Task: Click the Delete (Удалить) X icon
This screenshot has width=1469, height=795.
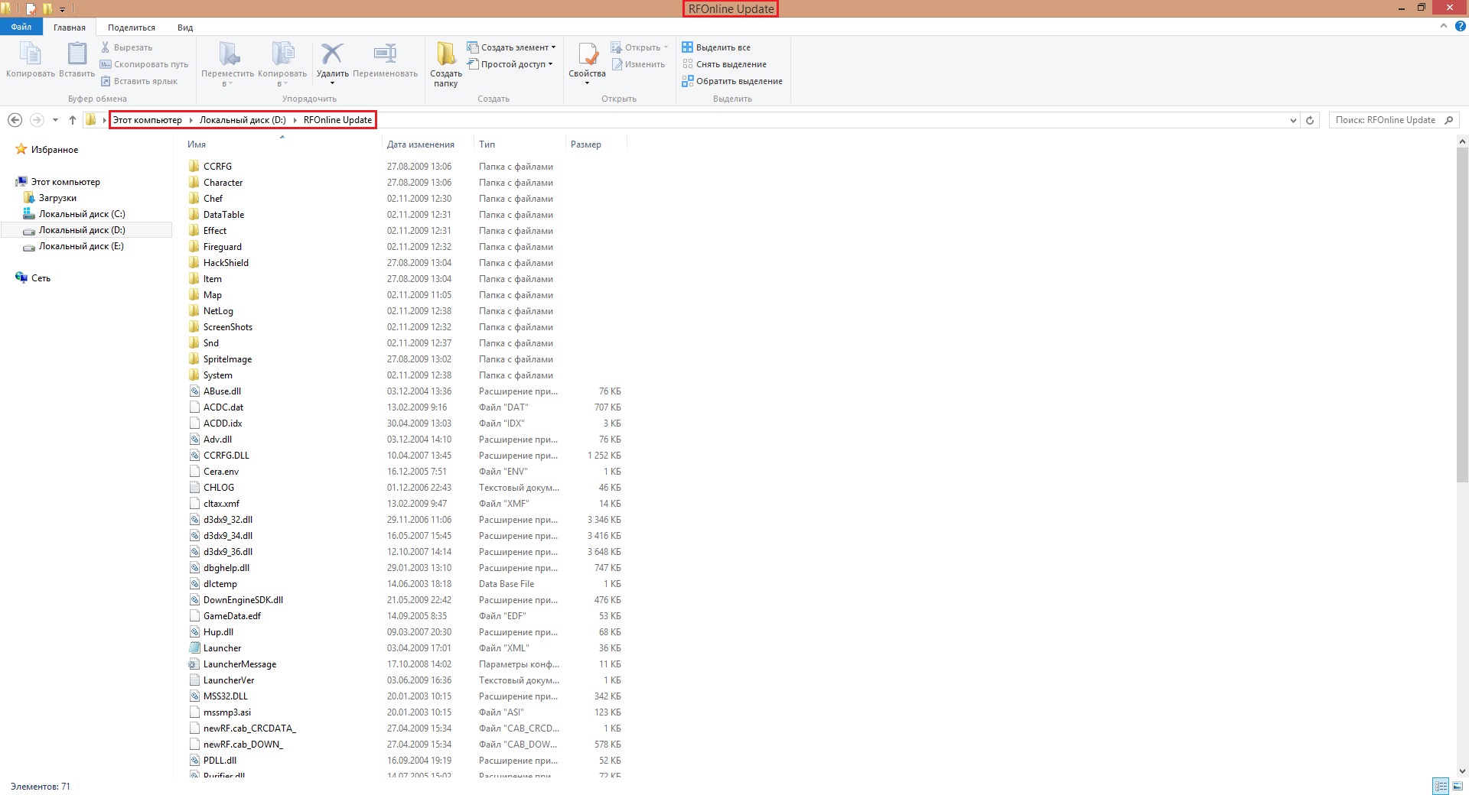Action: 332,54
